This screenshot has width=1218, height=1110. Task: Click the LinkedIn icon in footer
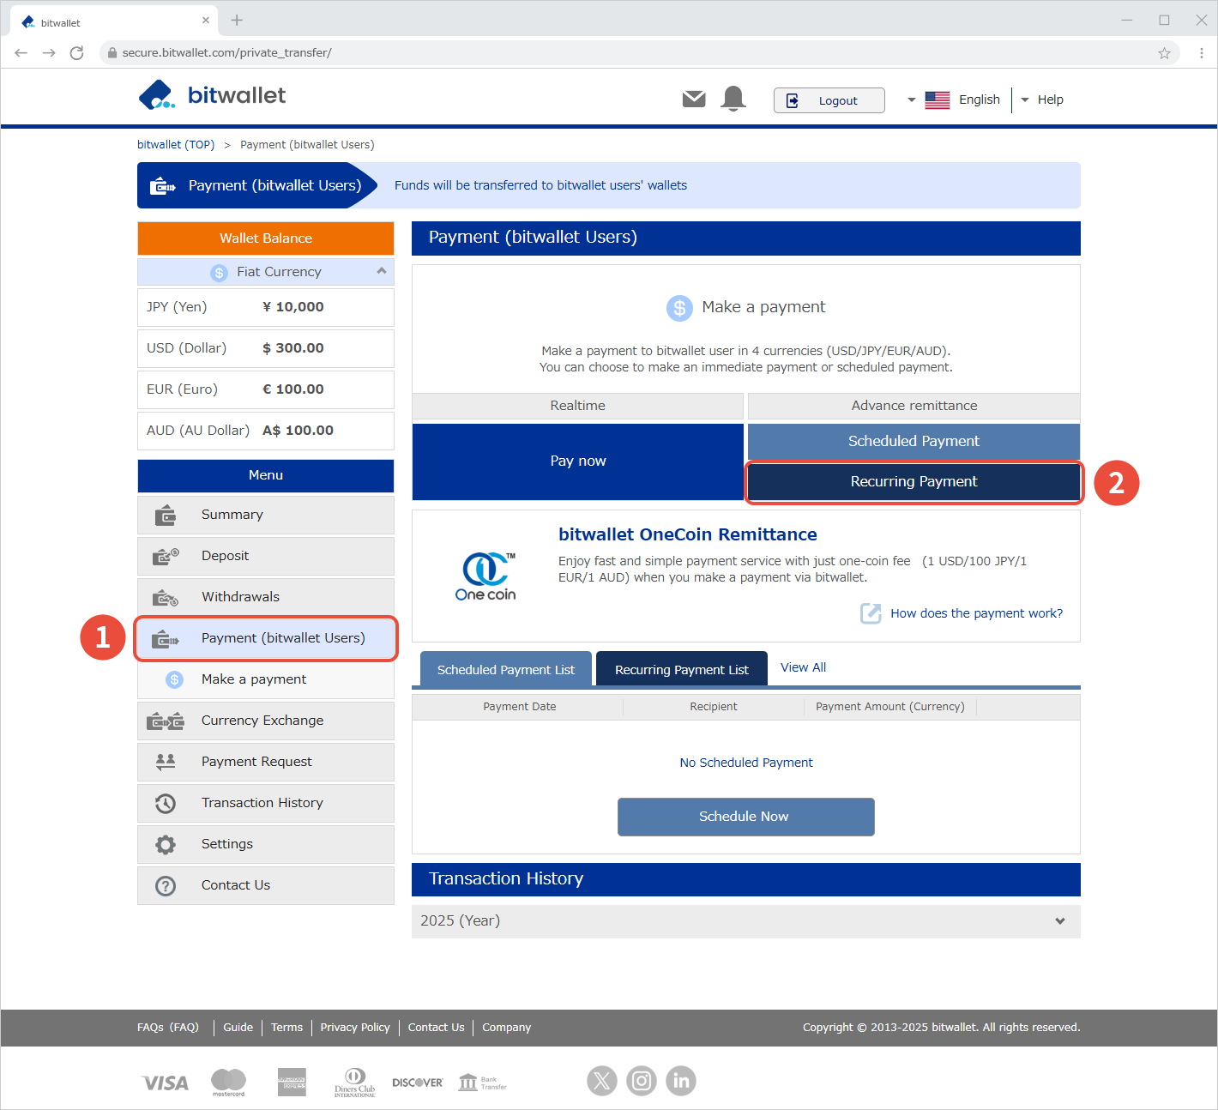pyautogui.click(x=681, y=1081)
